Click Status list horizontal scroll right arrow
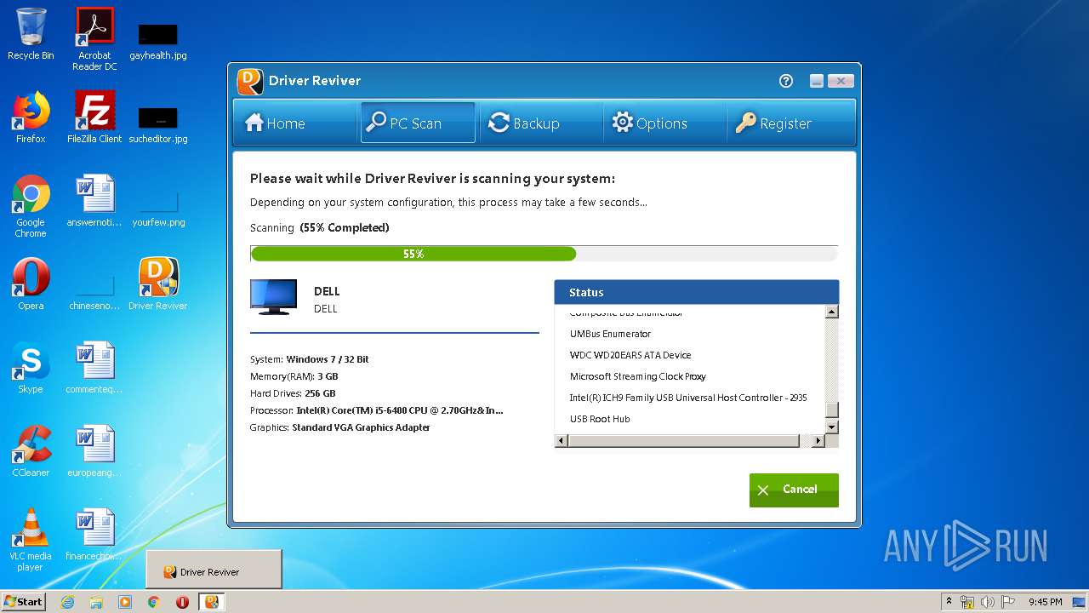 (818, 441)
